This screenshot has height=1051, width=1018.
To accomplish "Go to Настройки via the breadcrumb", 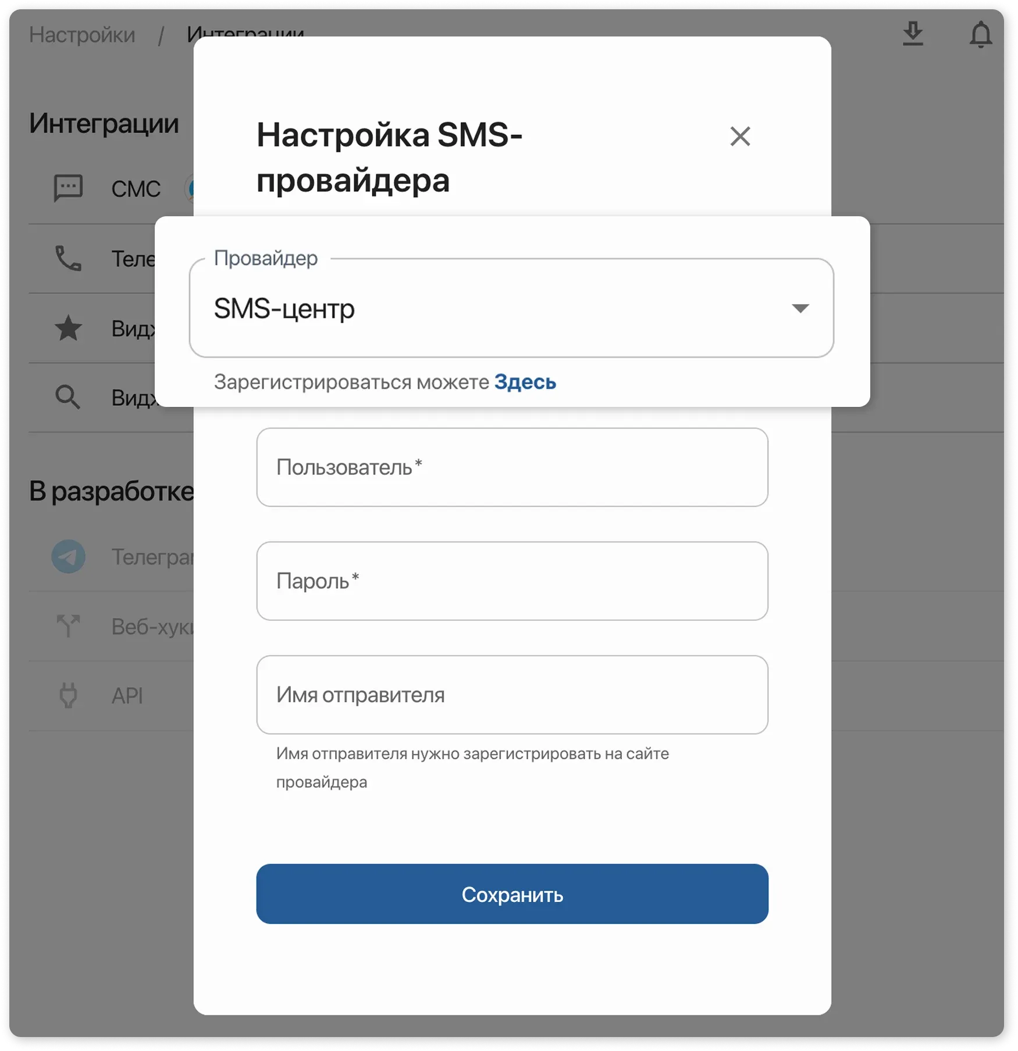I will [x=83, y=35].
